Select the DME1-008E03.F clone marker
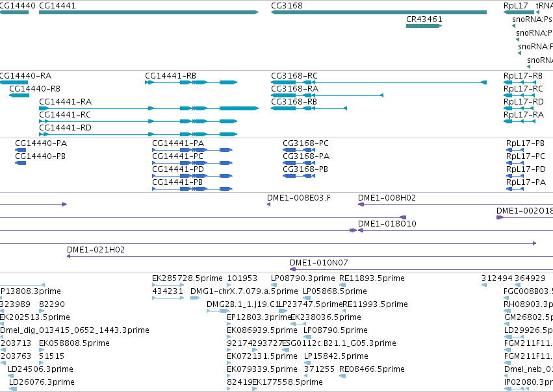This screenshot has height=392, width=553. tap(269, 204)
